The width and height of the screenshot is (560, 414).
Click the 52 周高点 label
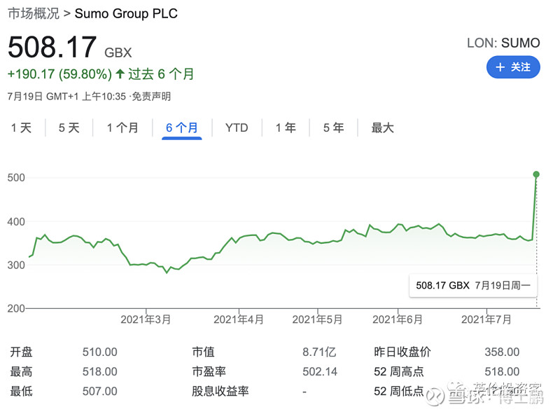click(x=399, y=372)
